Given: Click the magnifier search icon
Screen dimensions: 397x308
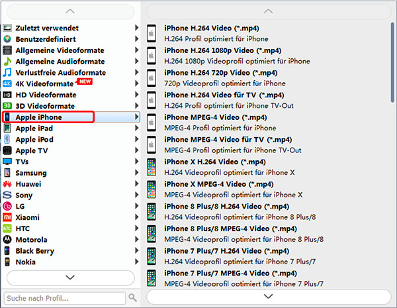Looking at the screenshot, I should (x=133, y=297).
